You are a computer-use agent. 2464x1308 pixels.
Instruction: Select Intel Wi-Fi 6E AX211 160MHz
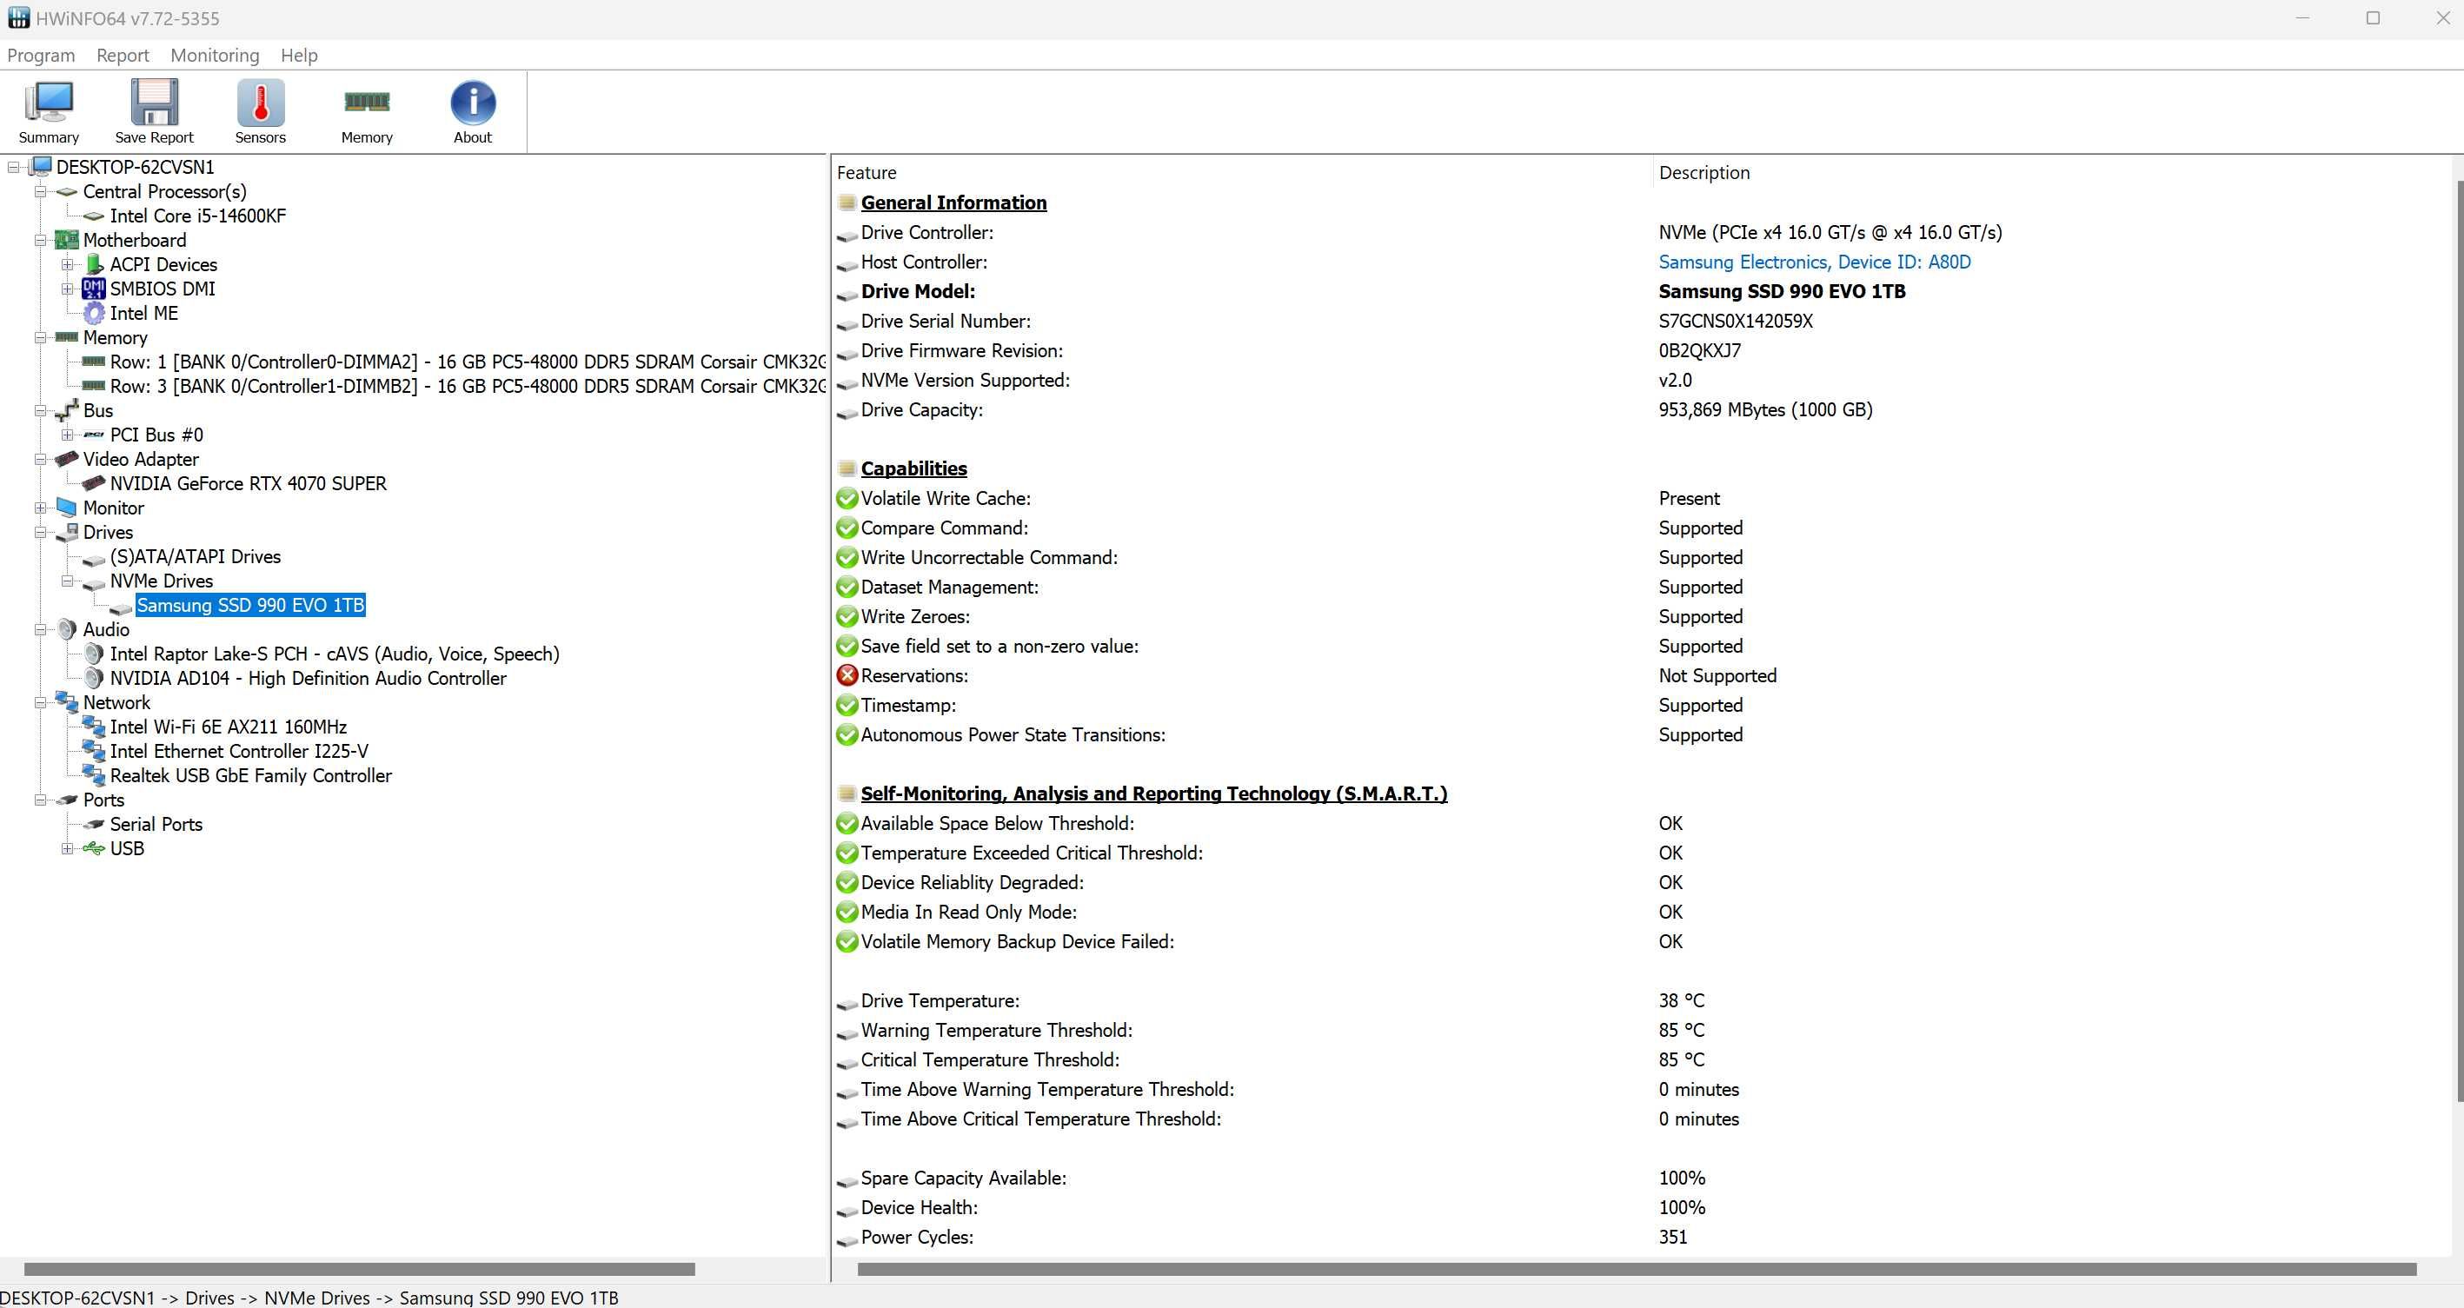click(x=228, y=727)
